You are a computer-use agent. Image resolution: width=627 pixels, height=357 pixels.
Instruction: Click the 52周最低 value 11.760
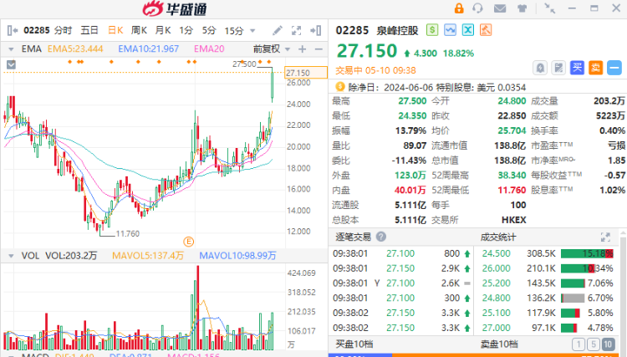click(512, 190)
